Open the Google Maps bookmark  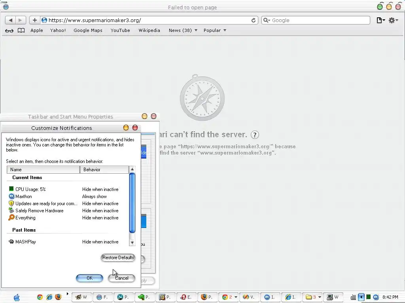88,30
